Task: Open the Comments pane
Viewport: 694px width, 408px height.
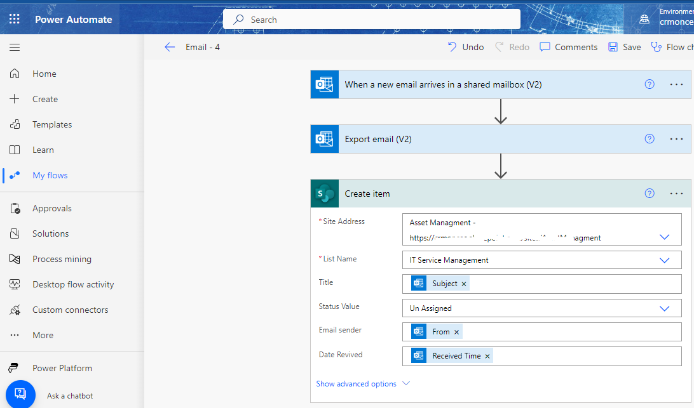Action: pyautogui.click(x=568, y=48)
